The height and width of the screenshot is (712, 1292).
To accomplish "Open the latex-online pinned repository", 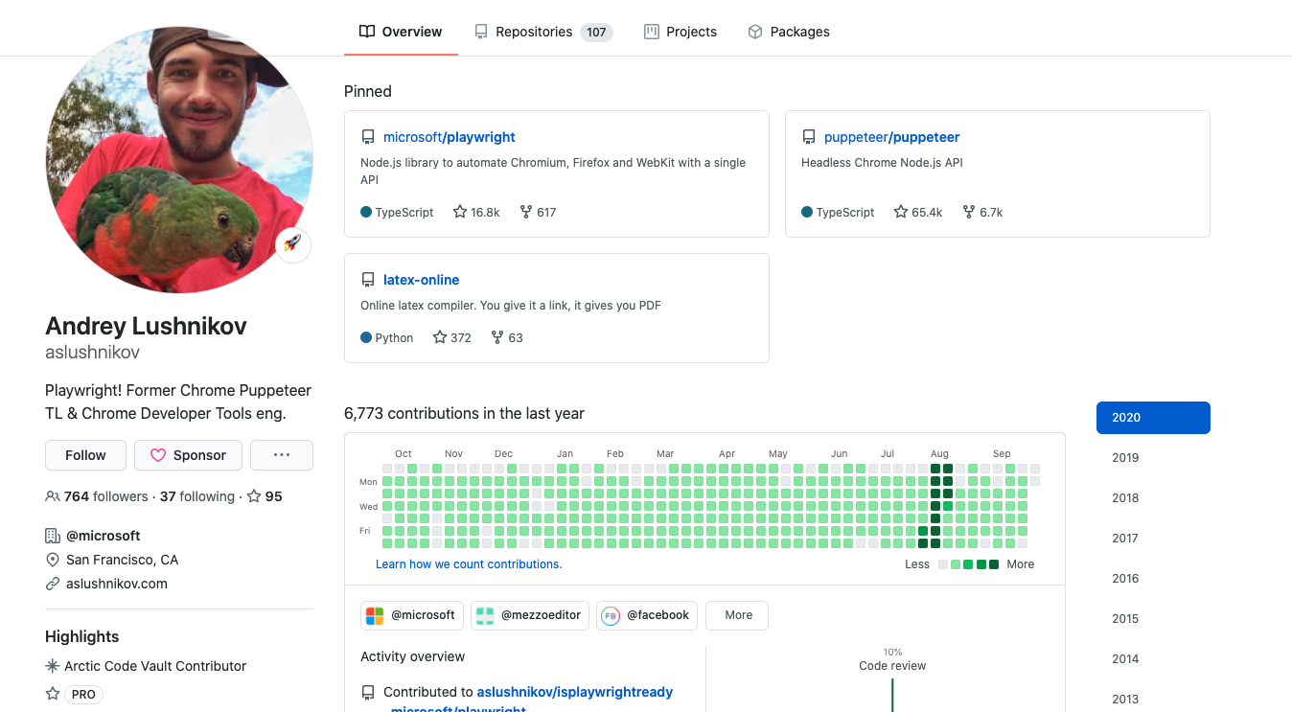I will click(421, 280).
